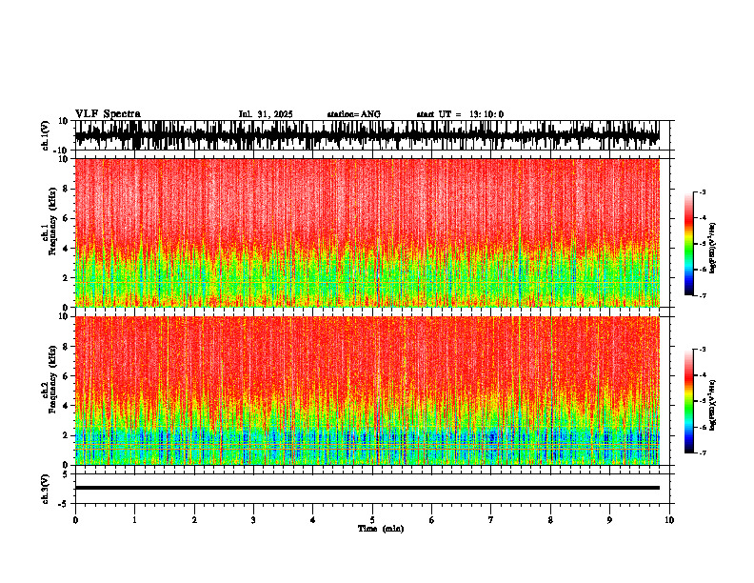Click the ch.2 spectrogram color scale bar
This screenshot has width=754, height=583.
coord(688,401)
